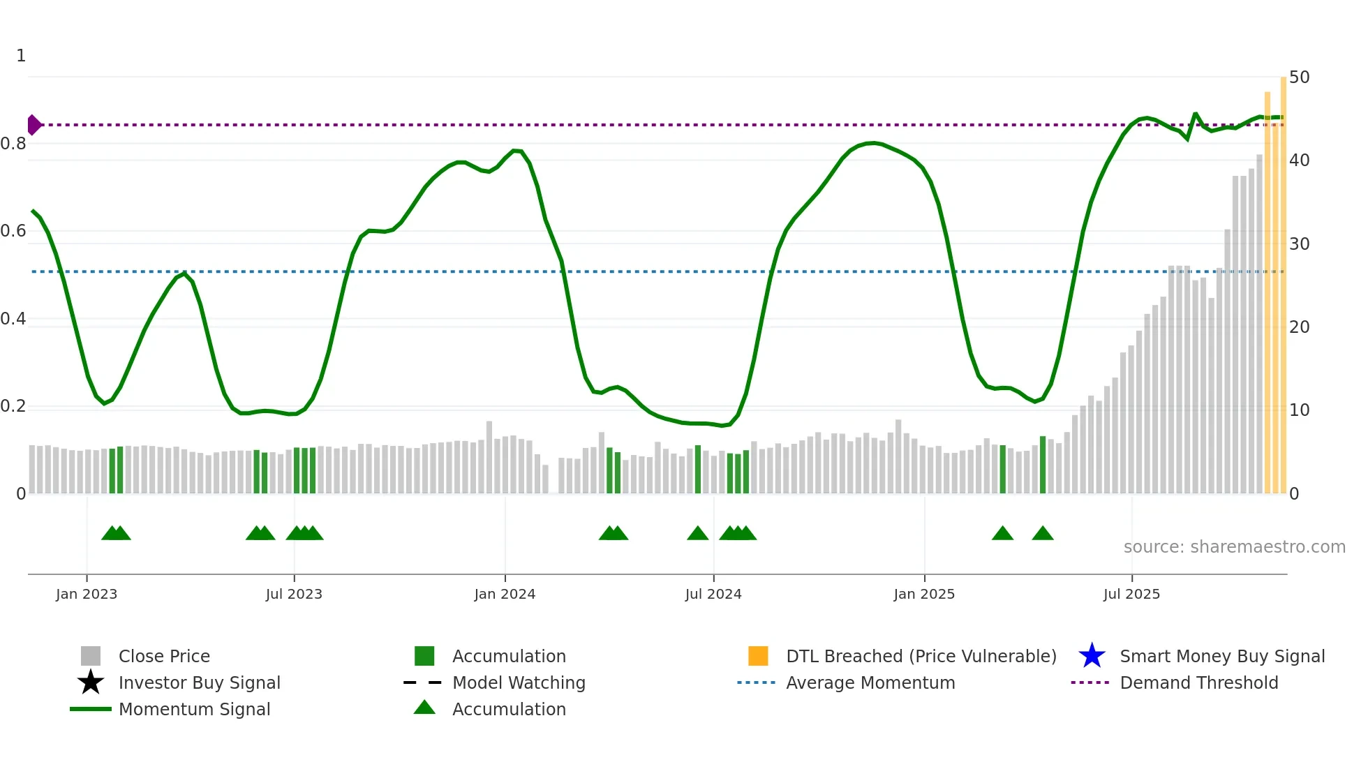The width and height of the screenshot is (1368, 769).
Task: Click the source: sharemaestro.com text
Action: 1234,546
